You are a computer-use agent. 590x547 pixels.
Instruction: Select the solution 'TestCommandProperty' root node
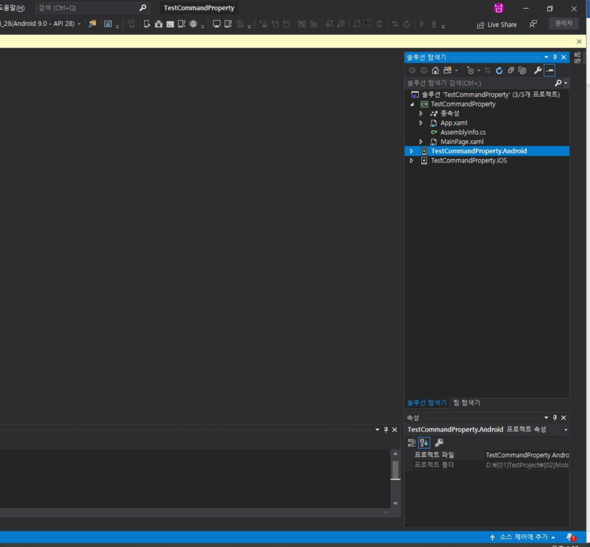[491, 95]
